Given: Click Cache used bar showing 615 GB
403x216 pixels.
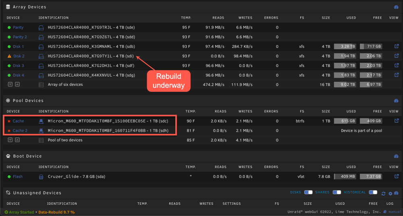Looking at the screenshot, I should 345,121.
